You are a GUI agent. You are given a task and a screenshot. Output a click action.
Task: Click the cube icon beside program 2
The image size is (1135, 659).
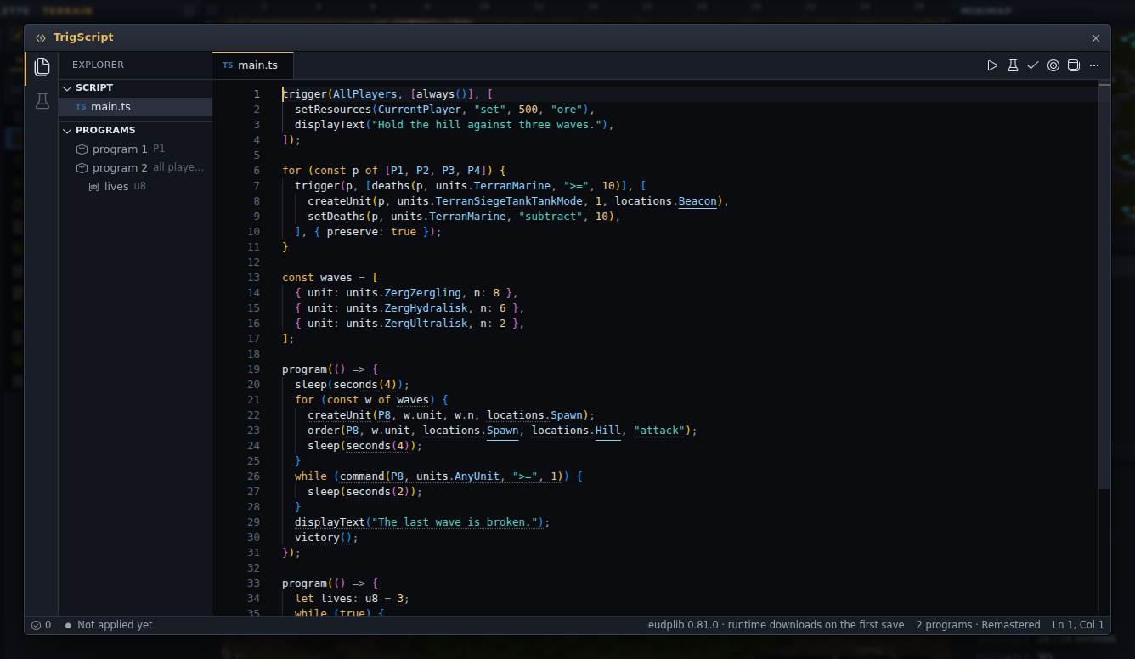click(x=82, y=167)
